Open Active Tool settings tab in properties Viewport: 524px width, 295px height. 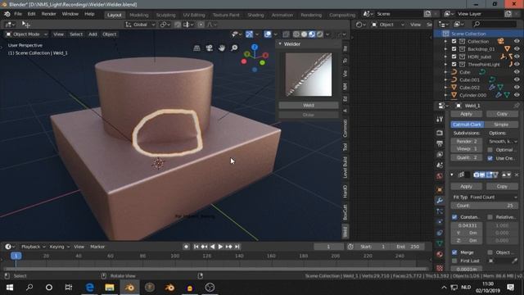click(x=440, y=120)
